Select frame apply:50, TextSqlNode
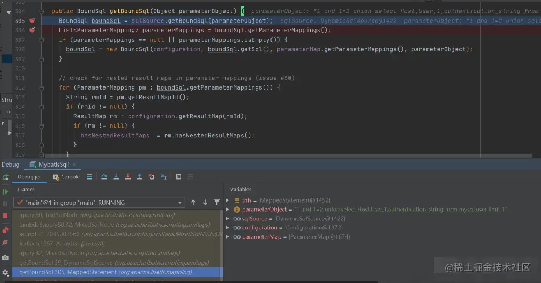The width and height of the screenshot is (541, 283). point(116,215)
